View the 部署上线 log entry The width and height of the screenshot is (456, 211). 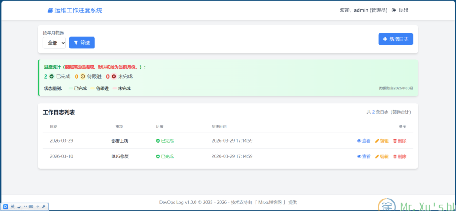pyautogui.click(x=364, y=141)
